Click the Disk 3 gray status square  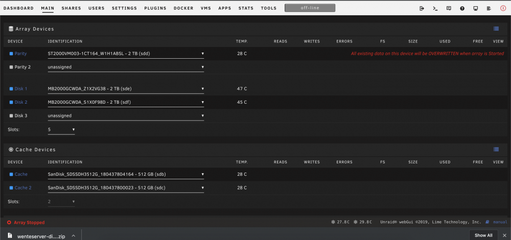click(x=11, y=115)
